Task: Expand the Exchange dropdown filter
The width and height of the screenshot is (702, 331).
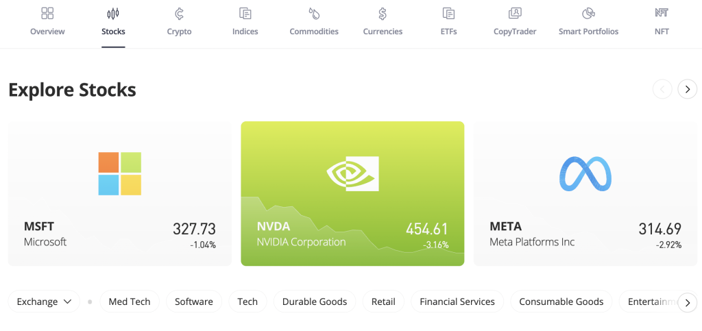Action: (x=45, y=302)
